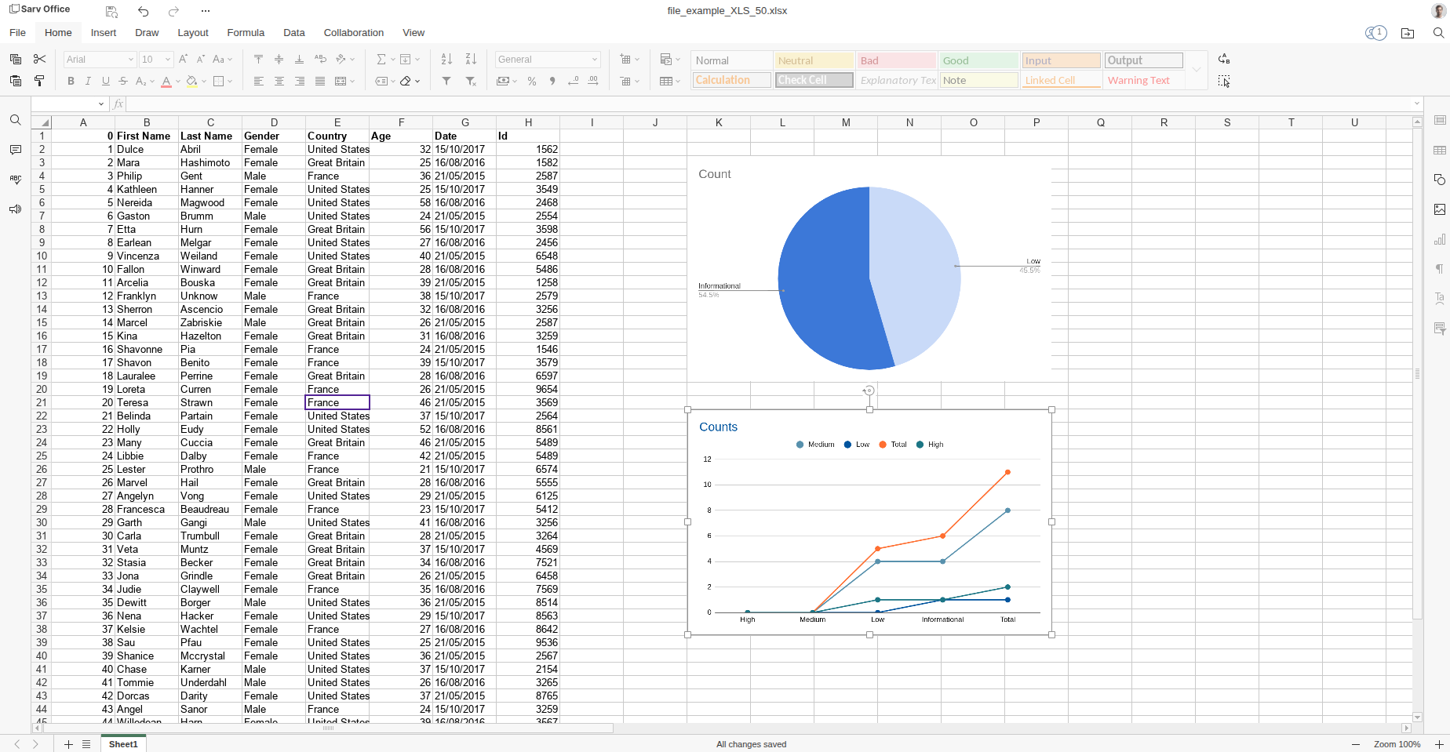The height and width of the screenshot is (752, 1450).
Task: Open spell checking from left sidebar
Action: 15,179
